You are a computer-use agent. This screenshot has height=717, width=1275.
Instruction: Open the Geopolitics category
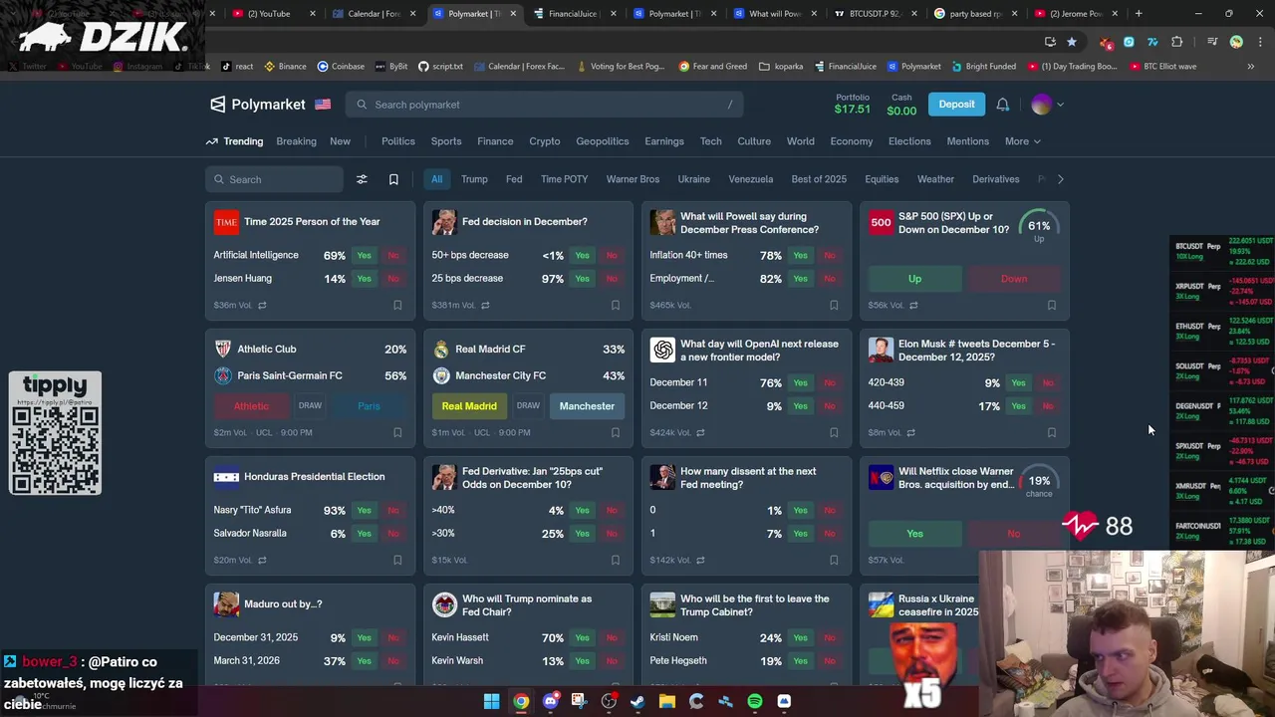(603, 141)
